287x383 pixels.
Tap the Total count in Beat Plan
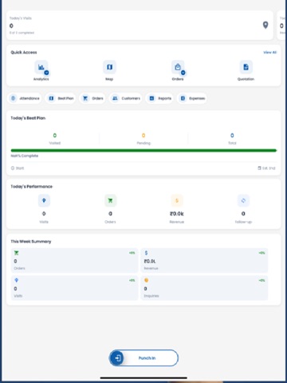click(x=232, y=136)
